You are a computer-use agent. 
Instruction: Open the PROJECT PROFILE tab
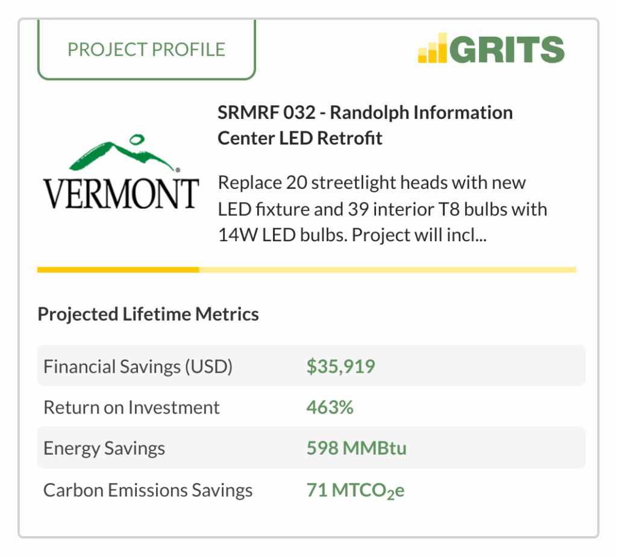(x=146, y=49)
